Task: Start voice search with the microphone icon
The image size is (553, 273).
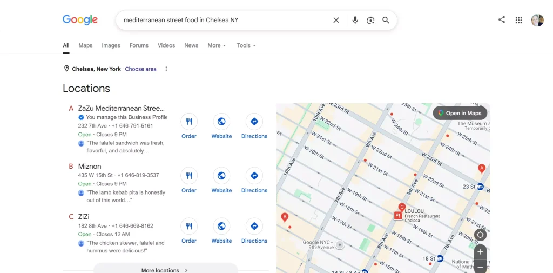Action: (355, 20)
